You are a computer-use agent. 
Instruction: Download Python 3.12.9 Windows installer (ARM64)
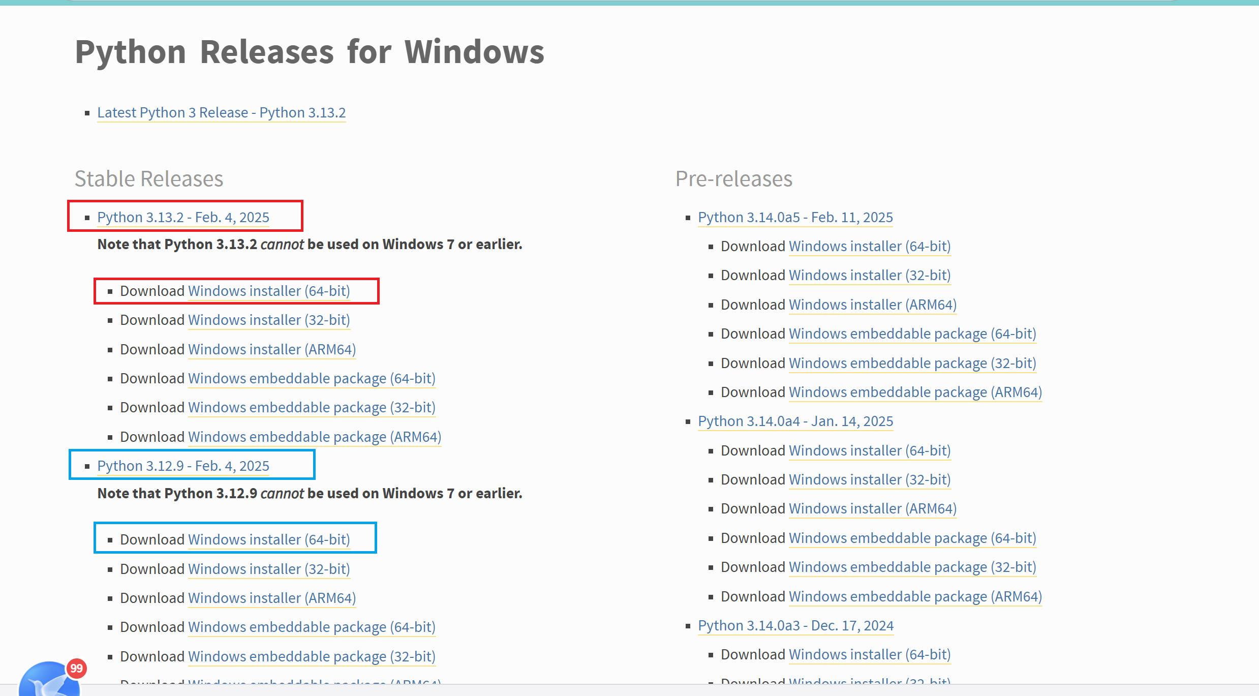[271, 598]
